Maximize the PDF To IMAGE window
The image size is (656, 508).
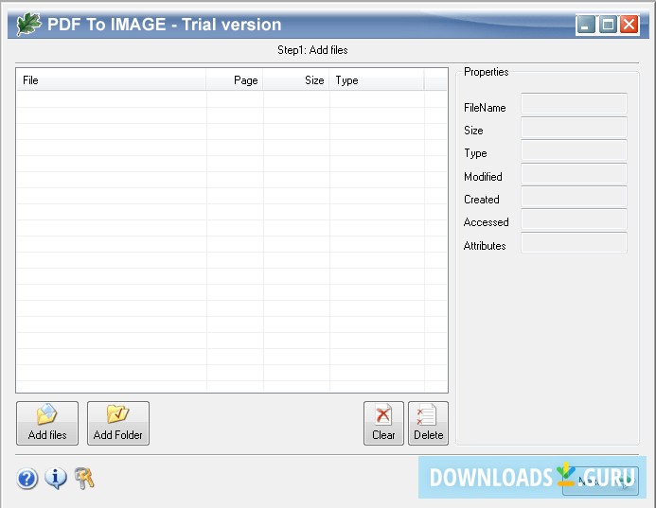608,25
